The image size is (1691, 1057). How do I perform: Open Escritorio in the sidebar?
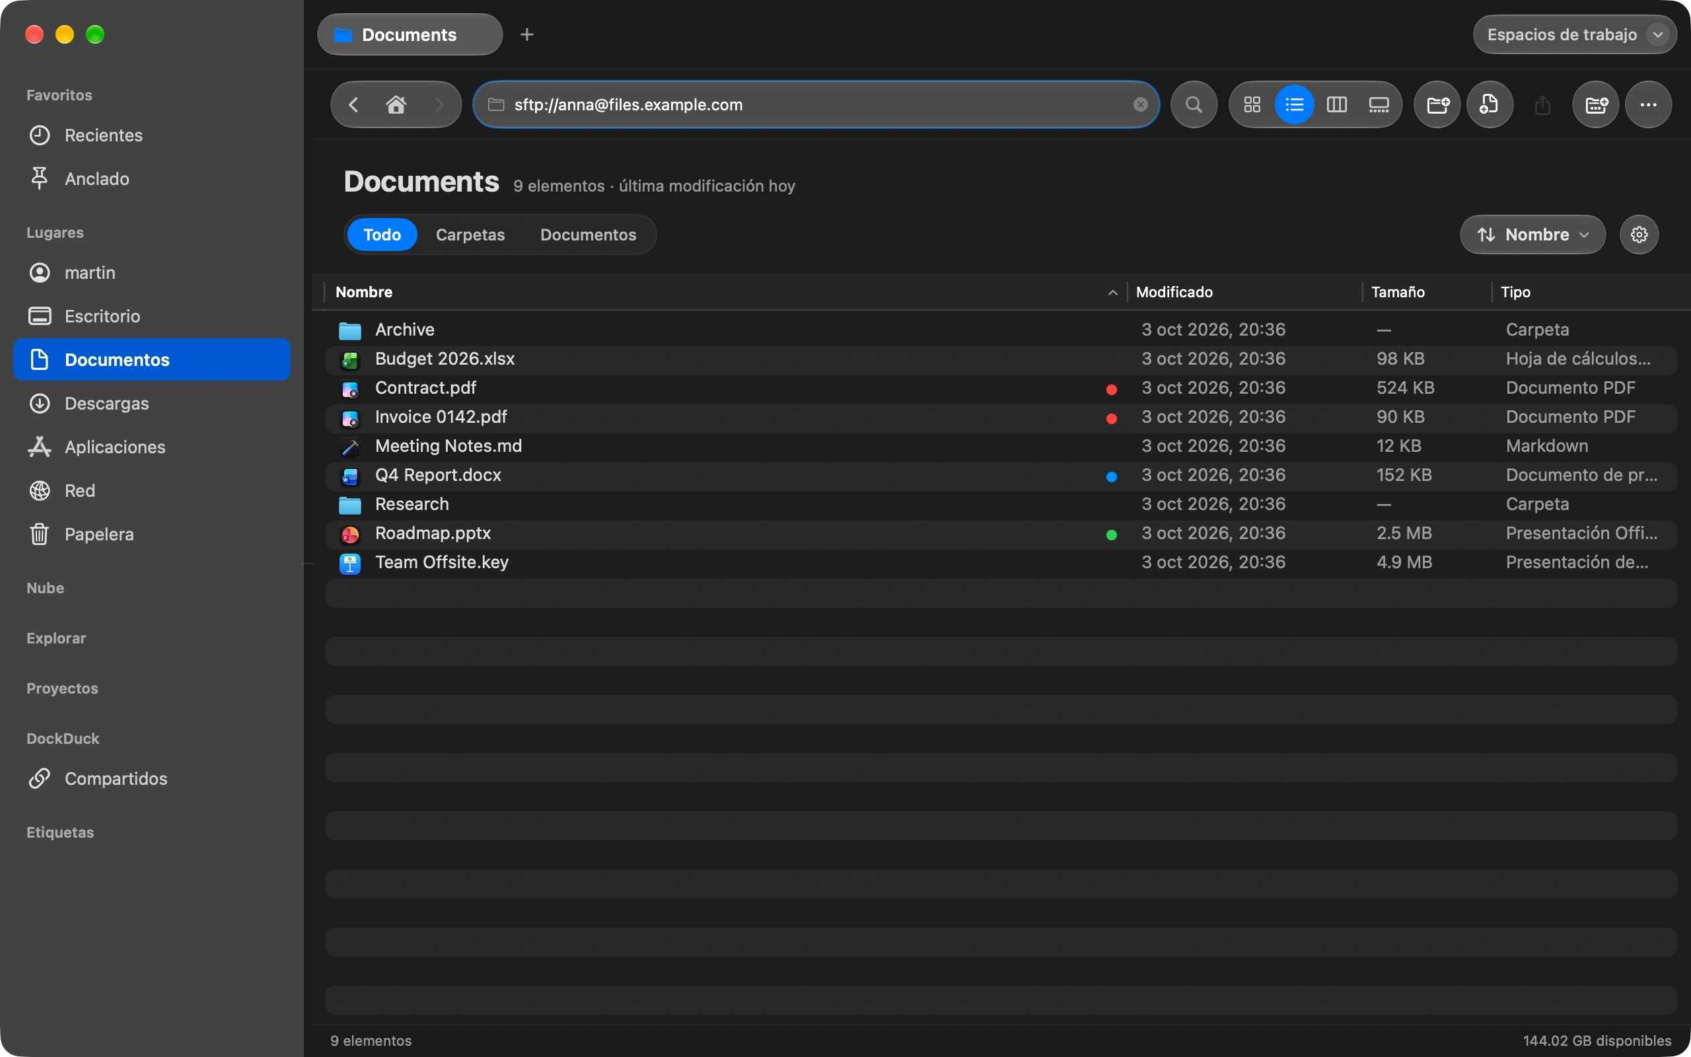[x=152, y=316]
